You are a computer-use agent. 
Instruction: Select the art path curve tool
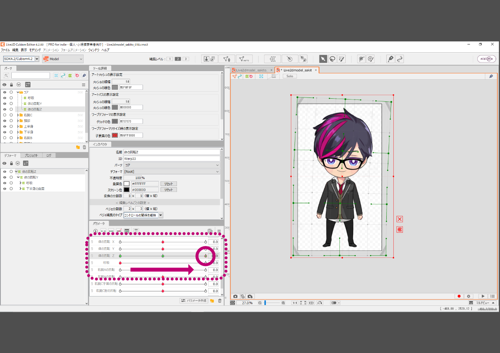point(400,59)
